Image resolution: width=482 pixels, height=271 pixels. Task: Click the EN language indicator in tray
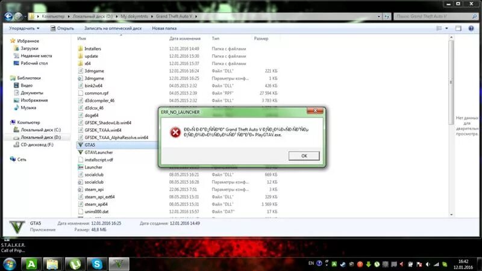pos(311,263)
